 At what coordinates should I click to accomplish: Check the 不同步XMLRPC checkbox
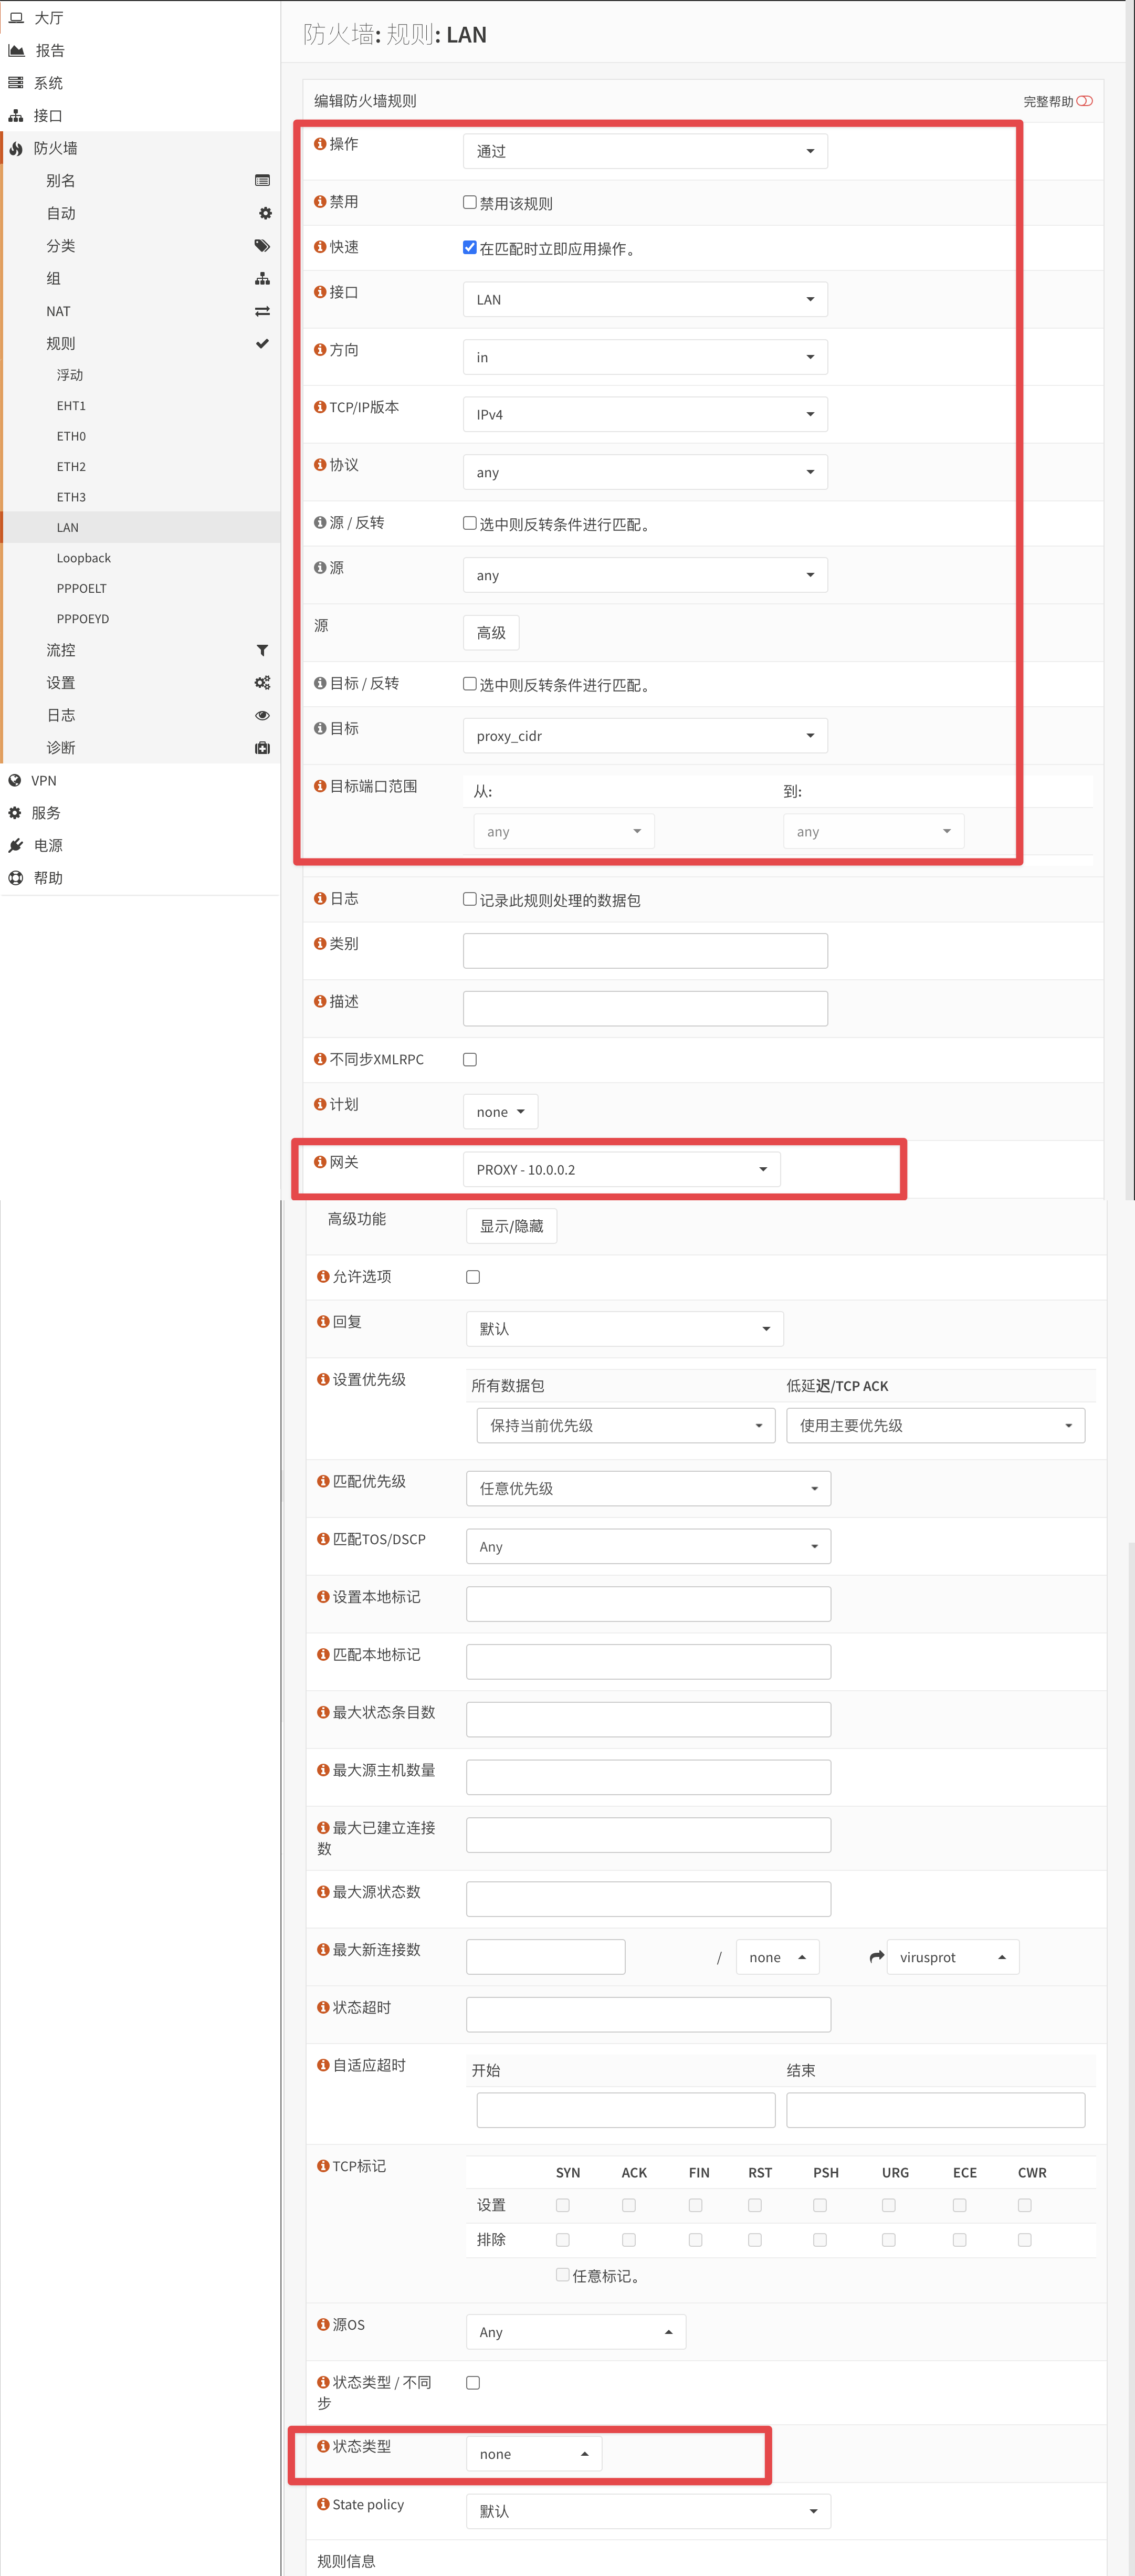pos(469,1060)
